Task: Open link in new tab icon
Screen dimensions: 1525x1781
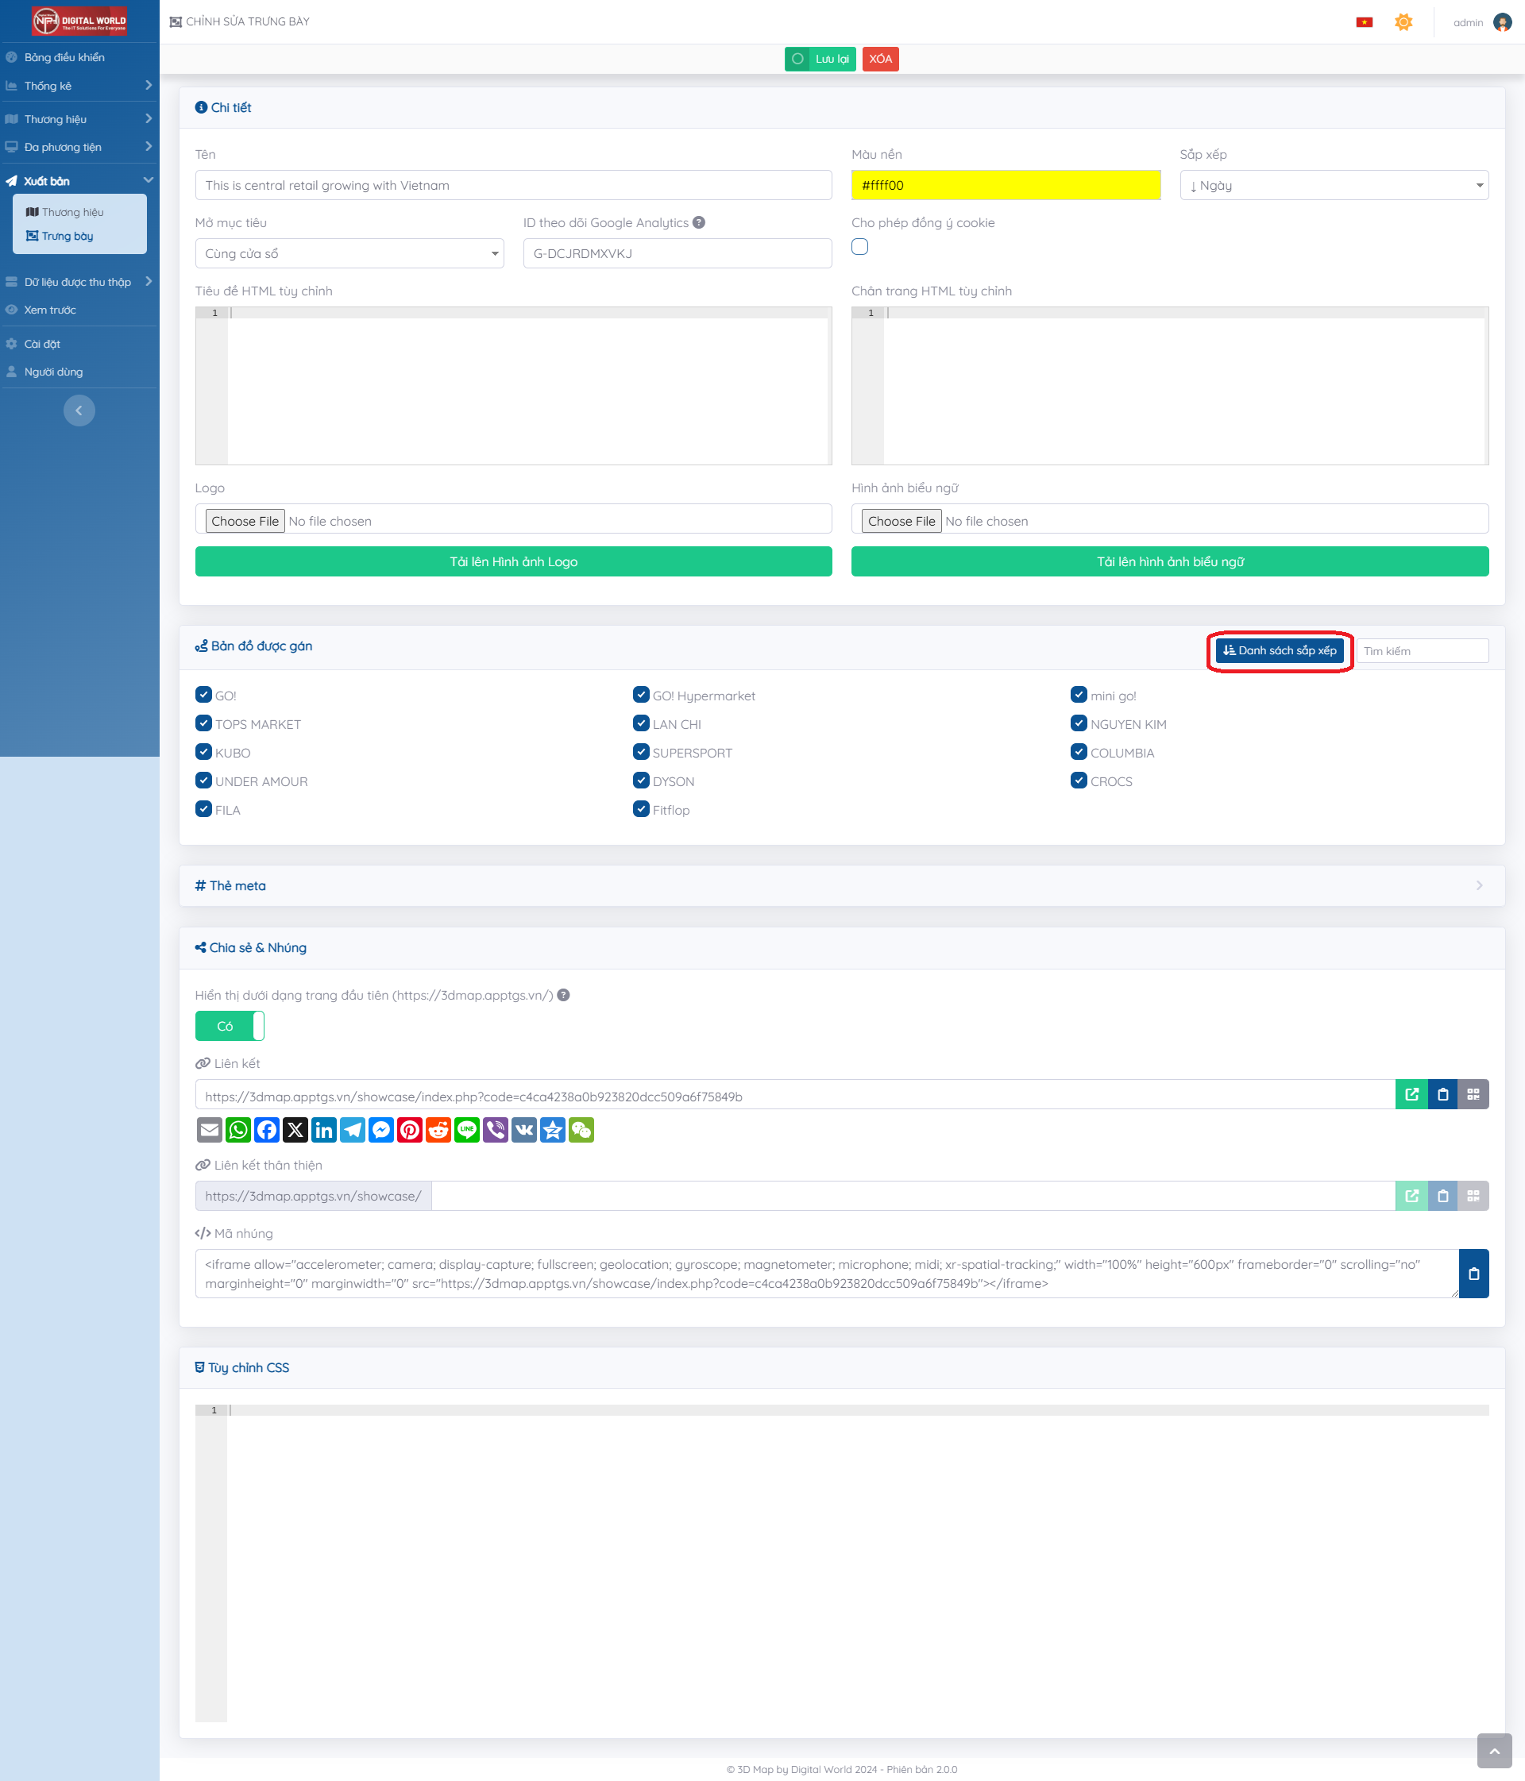Action: click(x=1411, y=1094)
